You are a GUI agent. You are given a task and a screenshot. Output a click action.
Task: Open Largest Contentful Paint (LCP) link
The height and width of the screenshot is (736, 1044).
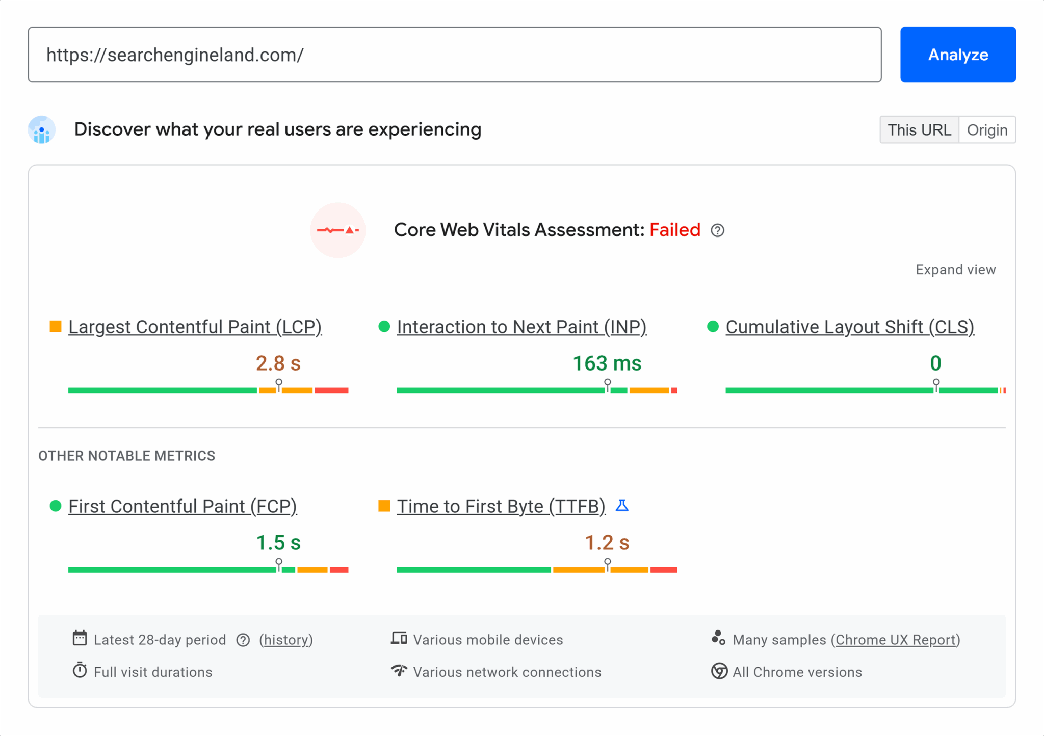click(195, 327)
